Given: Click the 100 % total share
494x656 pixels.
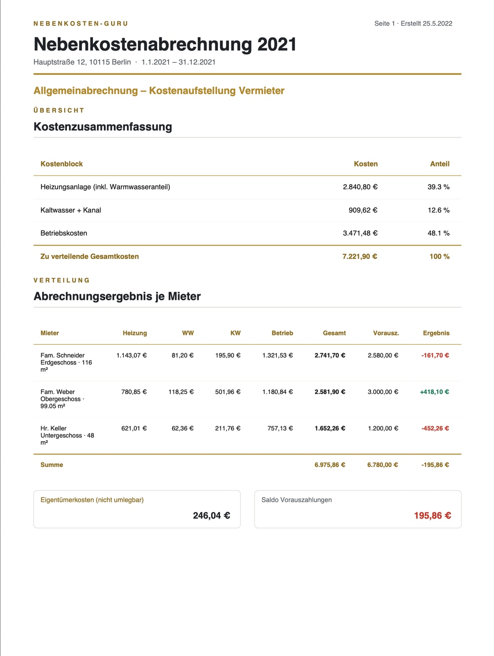Looking at the screenshot, I should point(439,256).
